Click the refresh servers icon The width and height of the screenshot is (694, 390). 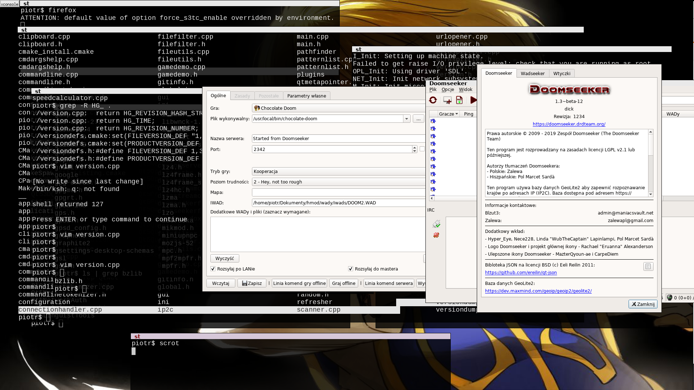433,100
